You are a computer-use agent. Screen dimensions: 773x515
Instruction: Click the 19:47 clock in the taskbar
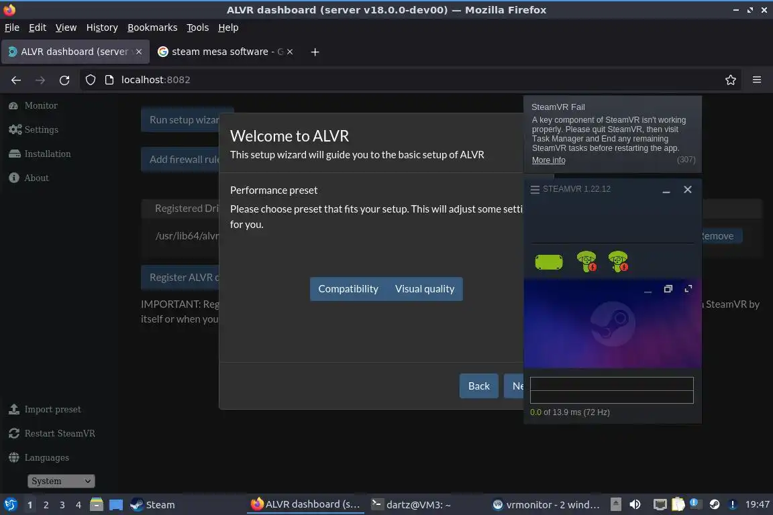[x=757, y=504]
